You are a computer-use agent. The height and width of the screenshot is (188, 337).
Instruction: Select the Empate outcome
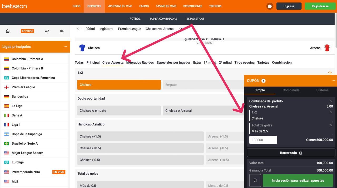(204, 85)
